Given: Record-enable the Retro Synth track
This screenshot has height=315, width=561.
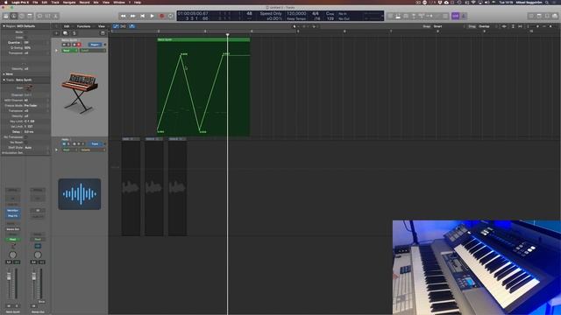Looking at the screenshot, I should coord(79,45).
